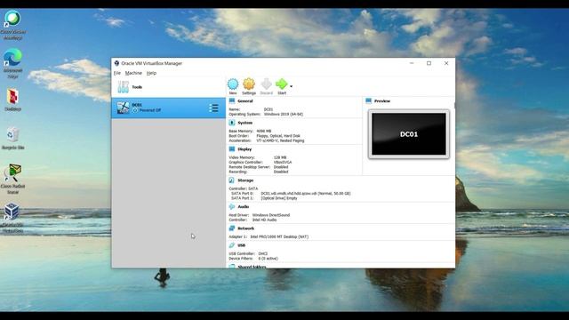Select the Tools entry in the sidebar
569x320 pixels.
tap(168, 87)
